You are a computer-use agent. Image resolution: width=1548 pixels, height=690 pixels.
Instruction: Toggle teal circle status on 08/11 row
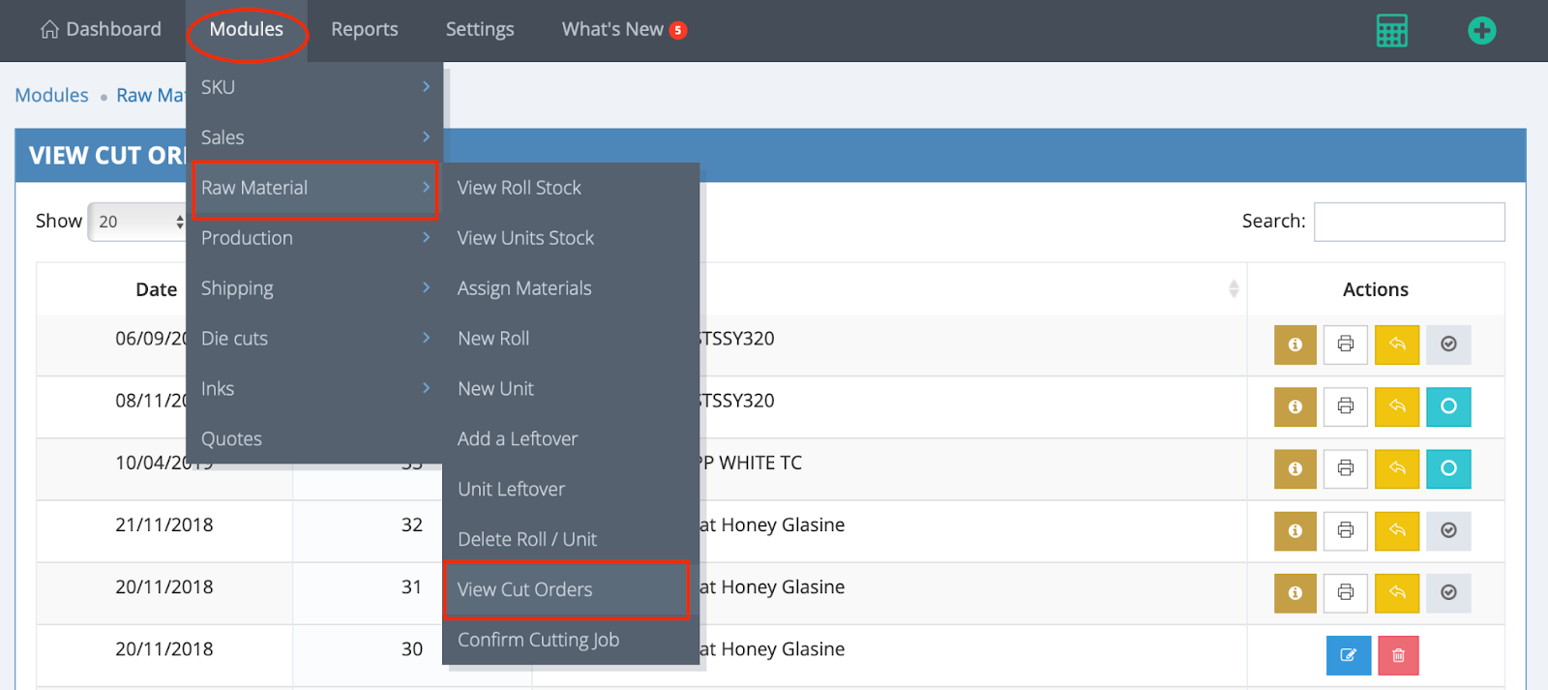tap(1448, 406)
